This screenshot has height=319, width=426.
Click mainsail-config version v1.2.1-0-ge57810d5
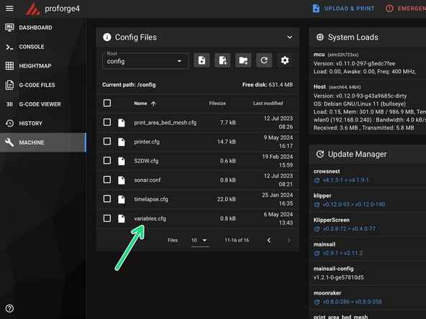click(x=338, y=277)
